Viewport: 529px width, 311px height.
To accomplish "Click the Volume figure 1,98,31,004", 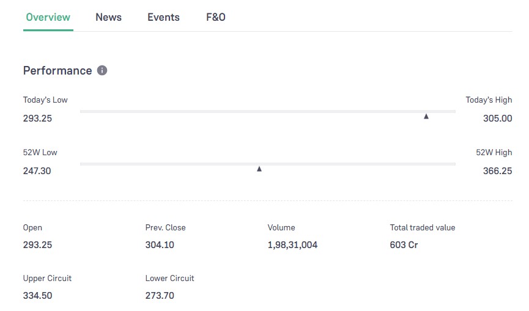I will 292,245.
